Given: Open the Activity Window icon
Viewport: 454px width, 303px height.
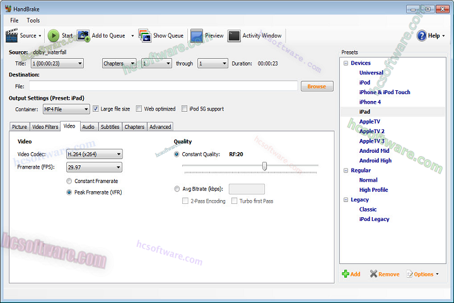Looking at the screenshot, I should 234,36.
